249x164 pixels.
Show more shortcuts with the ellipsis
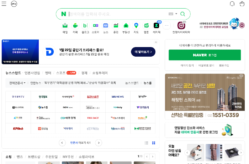click(166, 25)
